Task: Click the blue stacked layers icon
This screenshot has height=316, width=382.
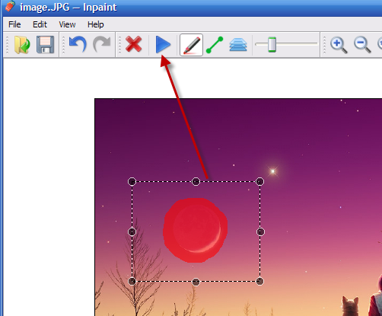Action: coord(238,45)
